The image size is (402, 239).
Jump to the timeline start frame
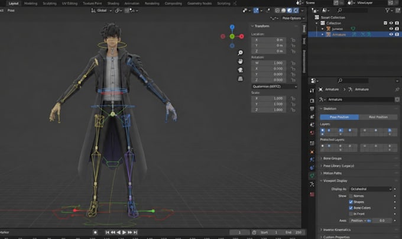pyautogui.click(x=107, y=232)
